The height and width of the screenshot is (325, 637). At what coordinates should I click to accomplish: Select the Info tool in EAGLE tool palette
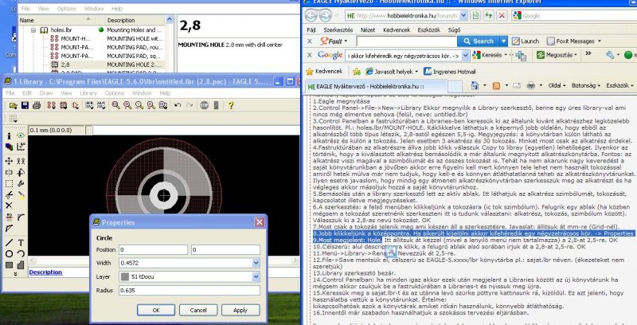9,136
